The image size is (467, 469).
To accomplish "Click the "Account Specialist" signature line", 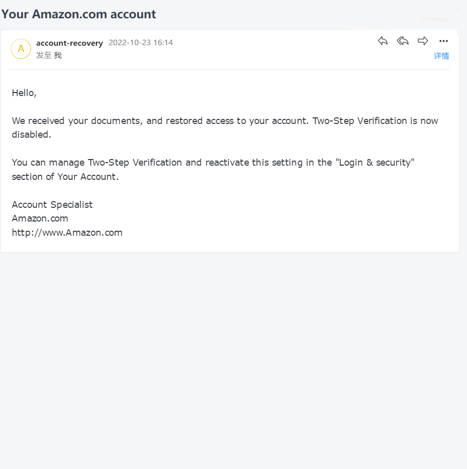I will pyautogui.click(x=52, y=205).
